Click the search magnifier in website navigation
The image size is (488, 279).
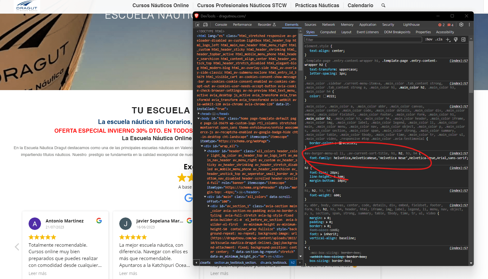click(x=383, y=5)
